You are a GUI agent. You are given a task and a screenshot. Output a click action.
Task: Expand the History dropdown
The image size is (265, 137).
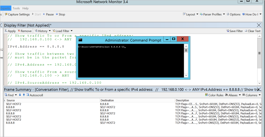pos(42,31)
